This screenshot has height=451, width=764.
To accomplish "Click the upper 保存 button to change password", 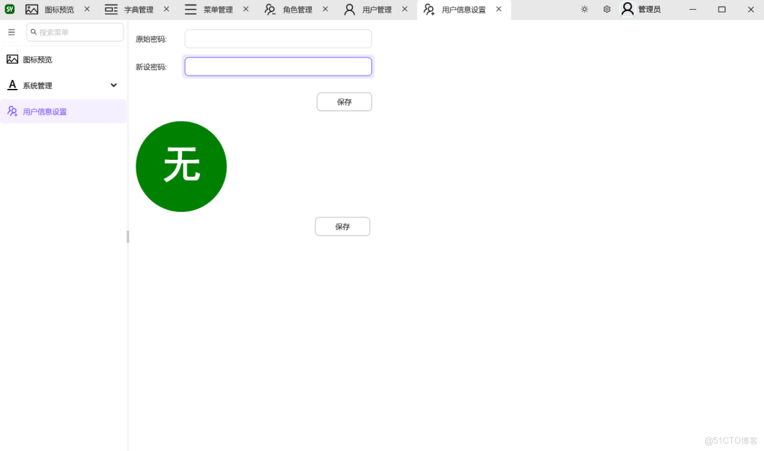I will (x=344, y=101).
